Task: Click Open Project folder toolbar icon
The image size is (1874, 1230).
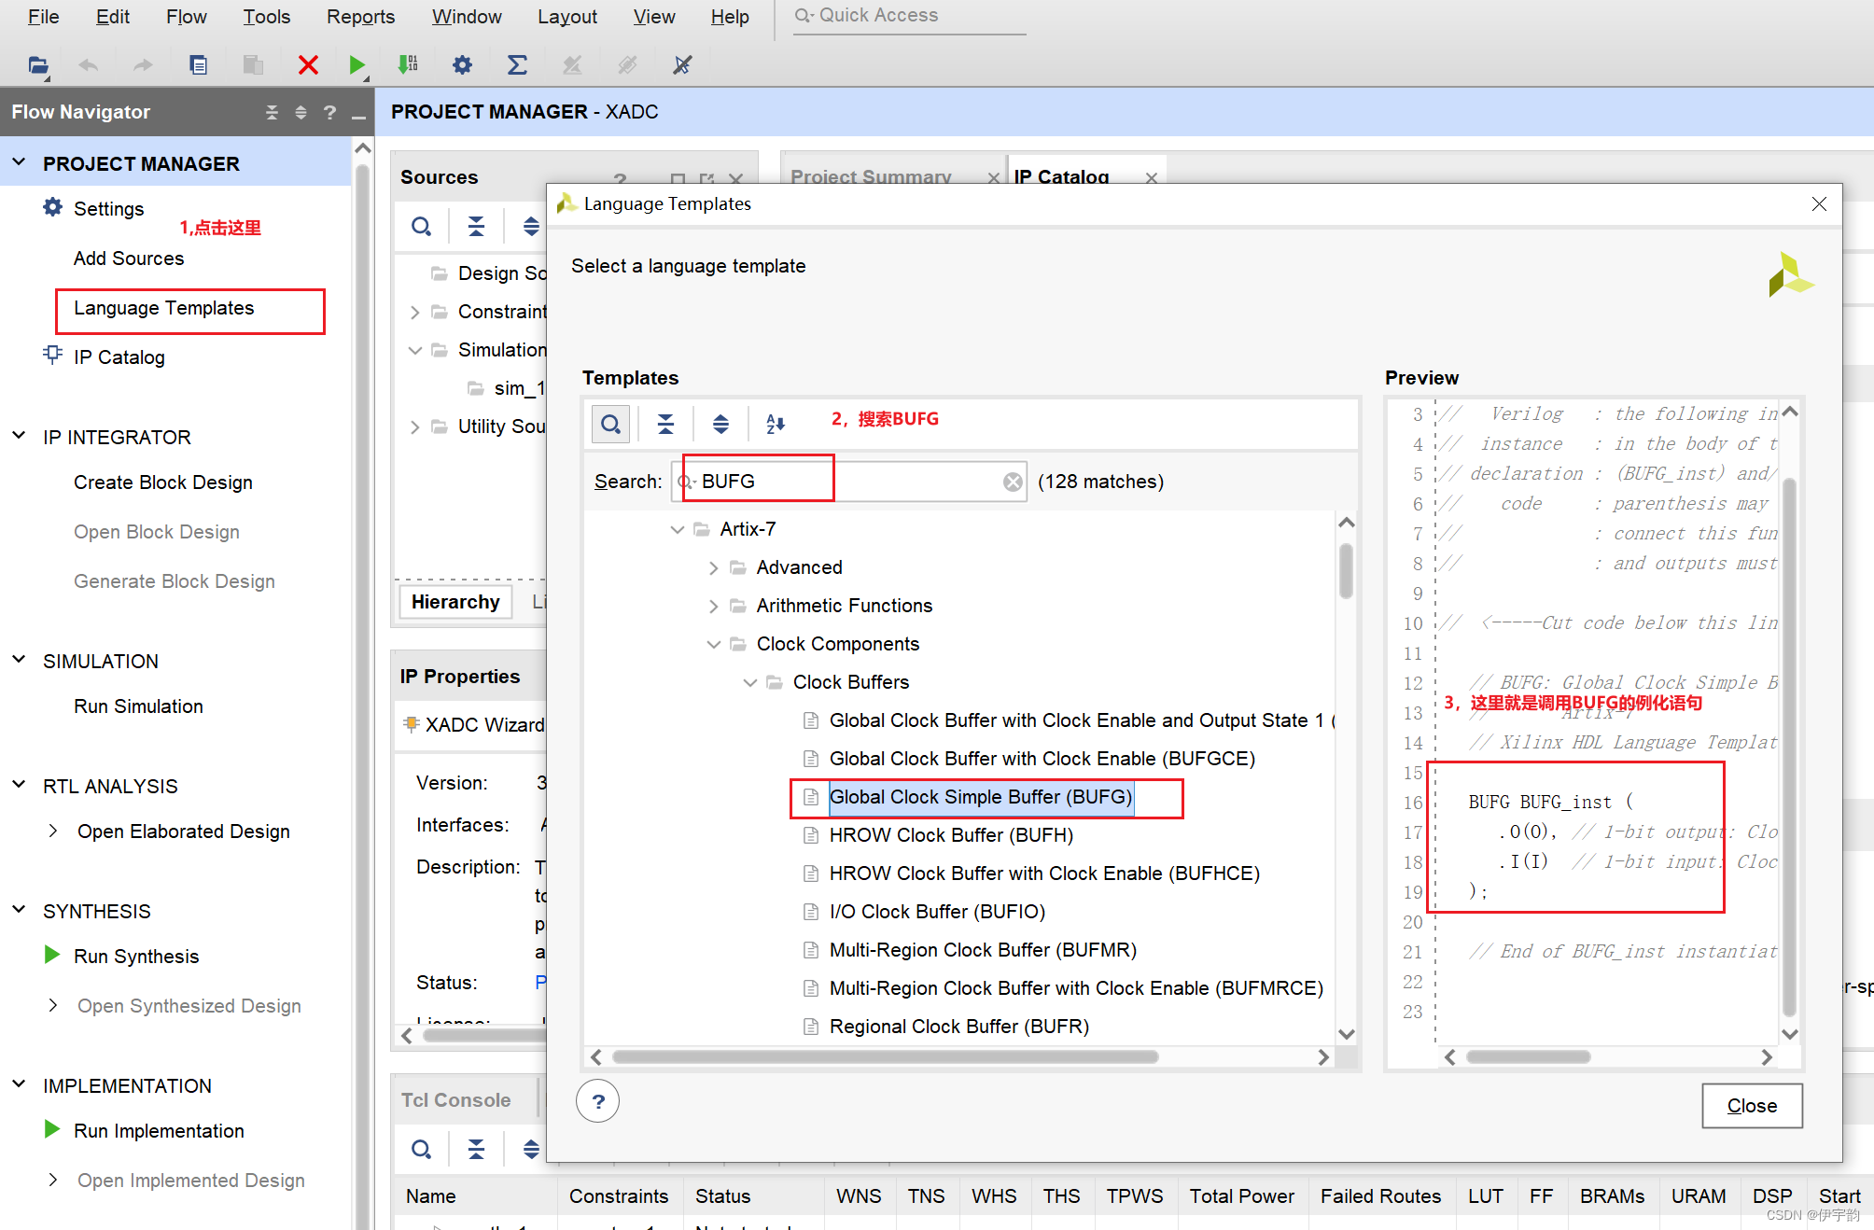Action: 38,65
